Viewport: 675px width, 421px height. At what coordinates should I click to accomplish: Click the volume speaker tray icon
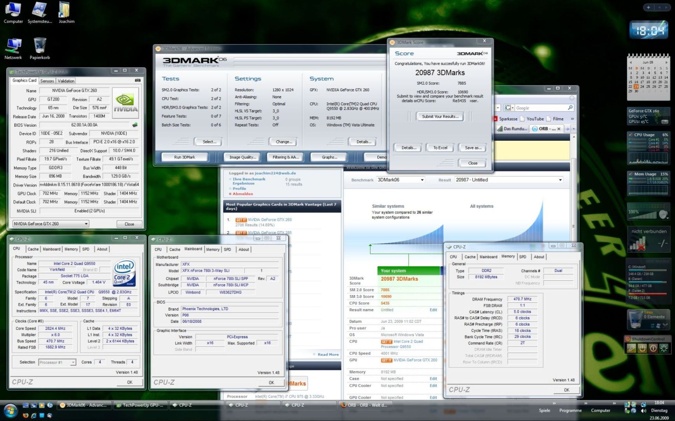(x=643, y=411)
